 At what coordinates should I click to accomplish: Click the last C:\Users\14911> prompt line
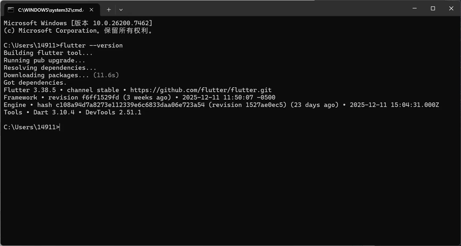pyautogui.click(x=31, y=127)
